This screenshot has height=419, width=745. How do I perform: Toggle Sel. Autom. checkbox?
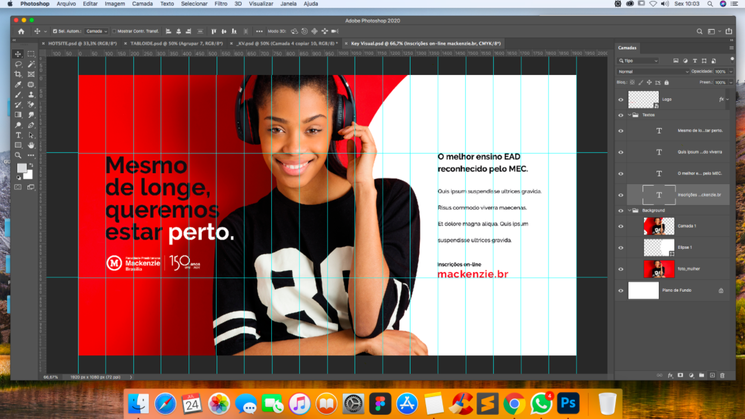point(55,32)
